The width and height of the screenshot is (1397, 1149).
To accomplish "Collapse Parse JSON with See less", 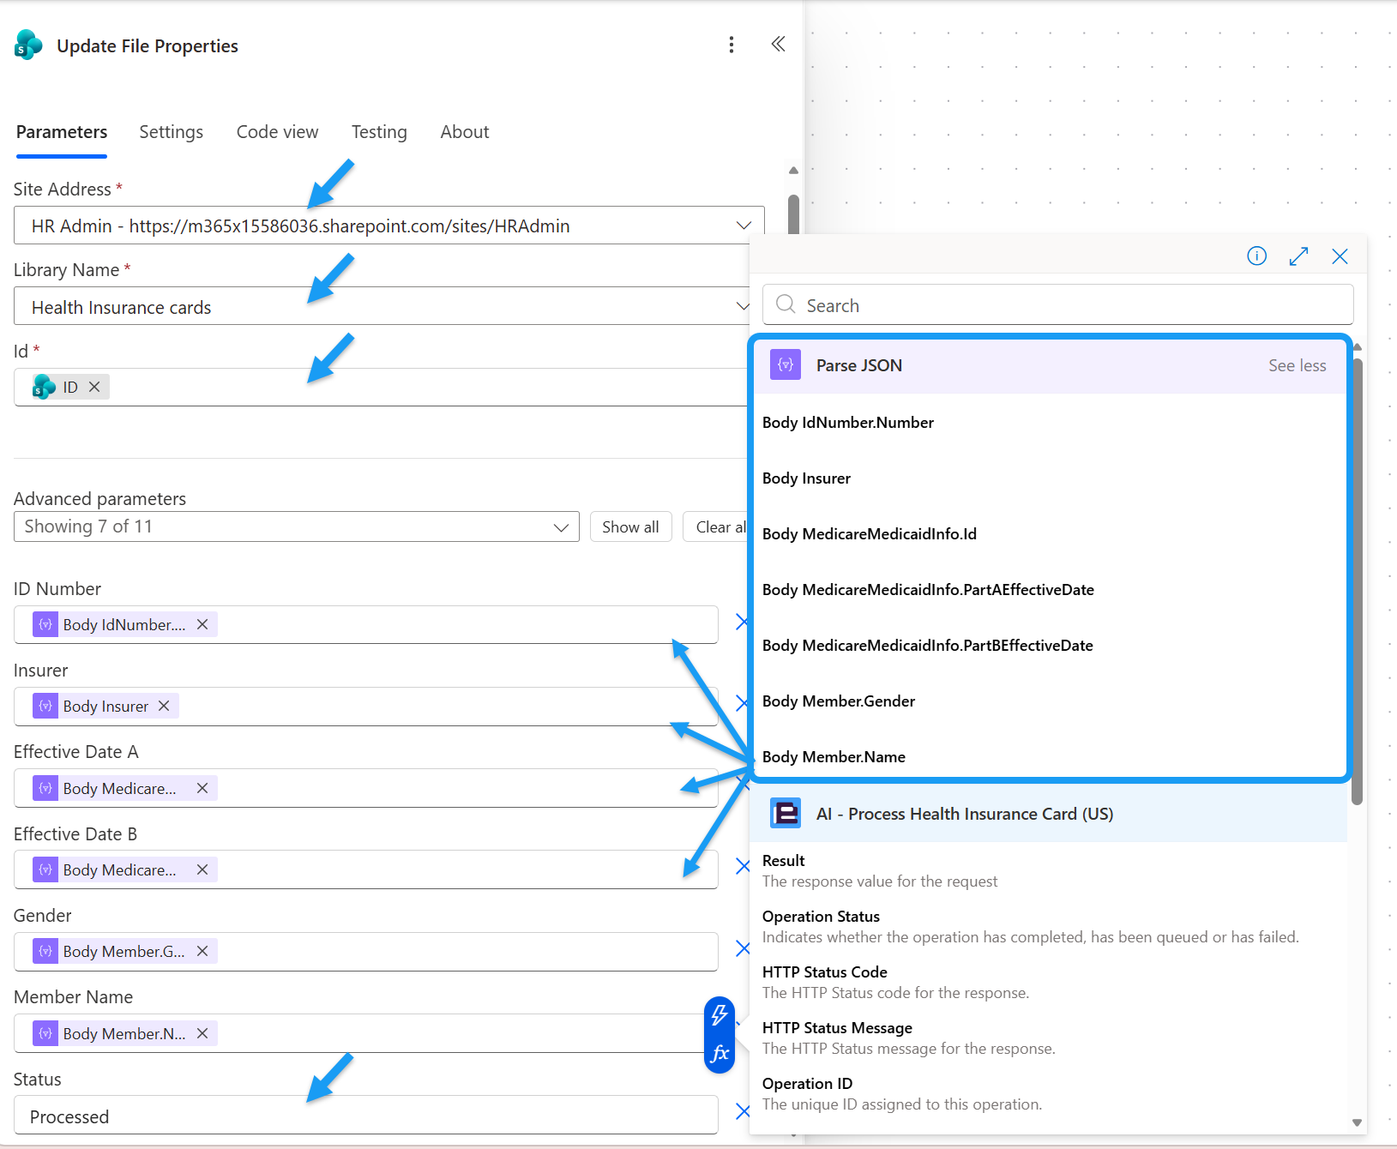I will point(1297,365).
